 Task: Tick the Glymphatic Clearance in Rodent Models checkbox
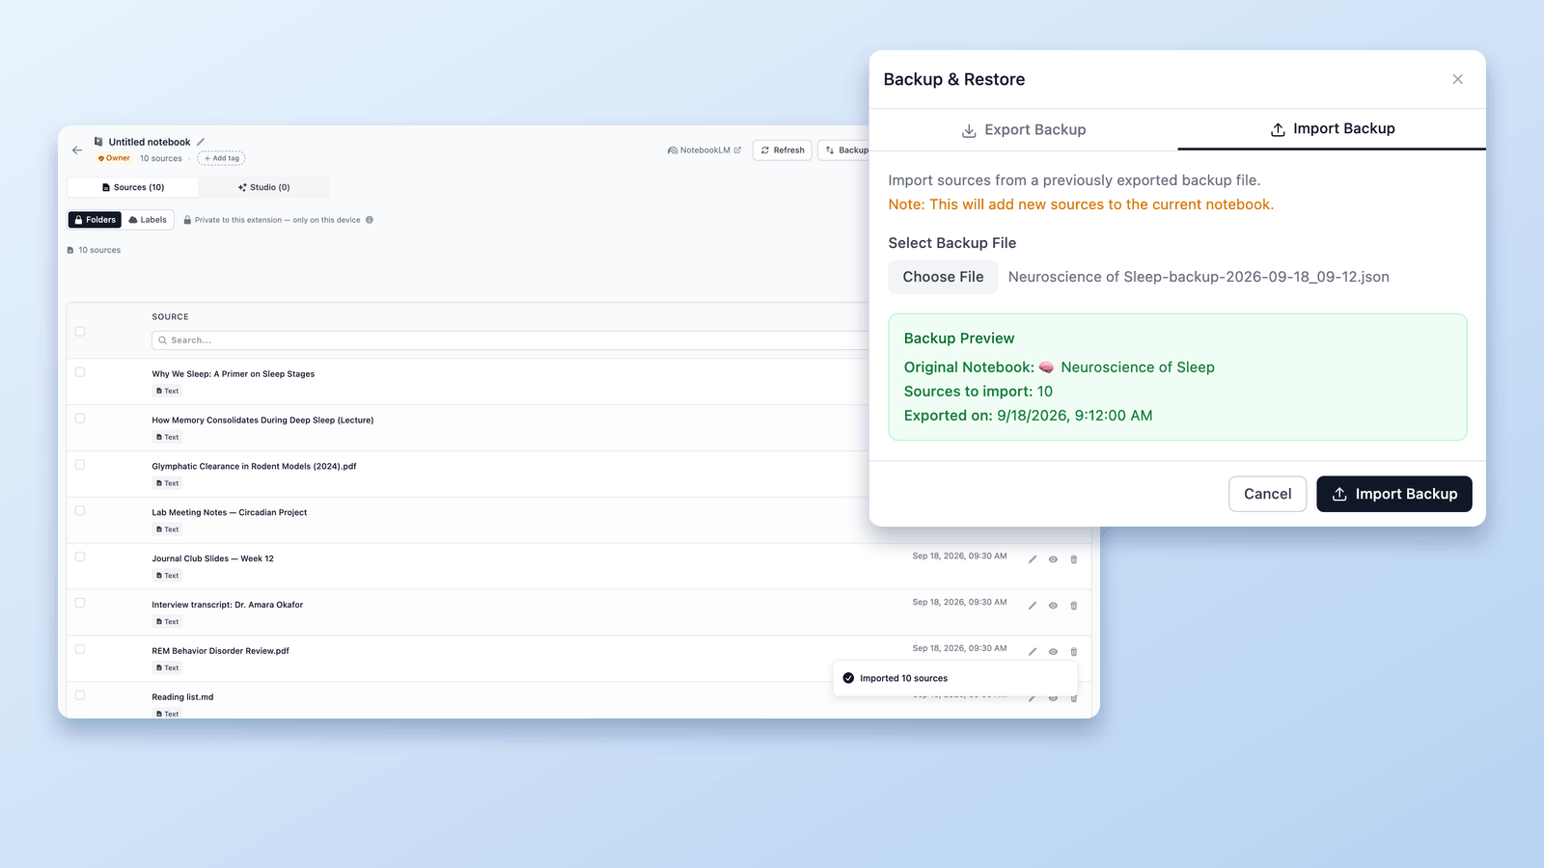tap(80, 465)
